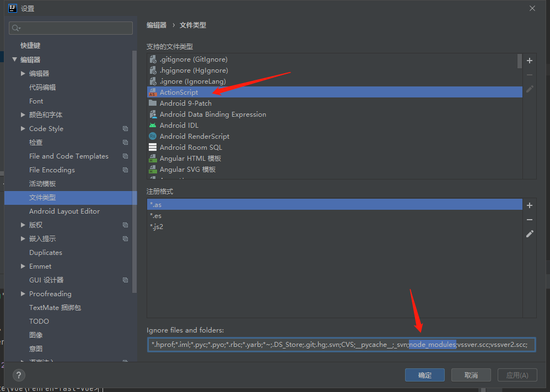The image size is (550, 392).
Task: Click plus icon to add registered pattern
Action: [x=530, y=205]
